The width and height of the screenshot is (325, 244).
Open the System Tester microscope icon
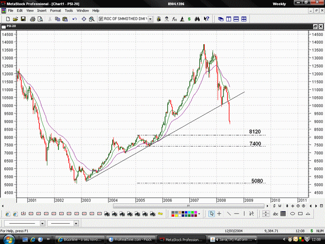(x=182, y=19)
